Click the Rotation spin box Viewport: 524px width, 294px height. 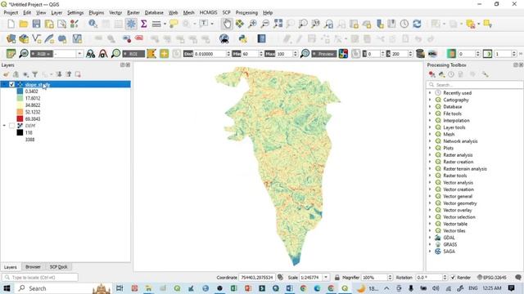(x=431, y=278)
